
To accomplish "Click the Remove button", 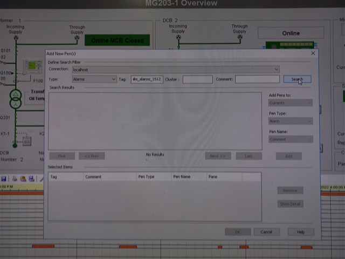I will 290,190.
